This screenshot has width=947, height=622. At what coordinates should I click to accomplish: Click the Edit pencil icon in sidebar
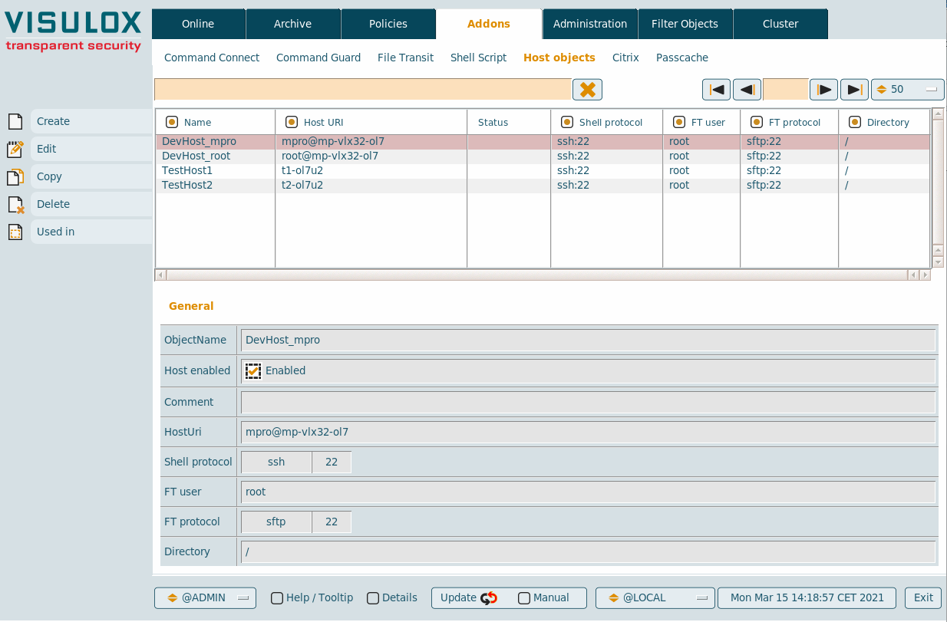pos(15,149)
